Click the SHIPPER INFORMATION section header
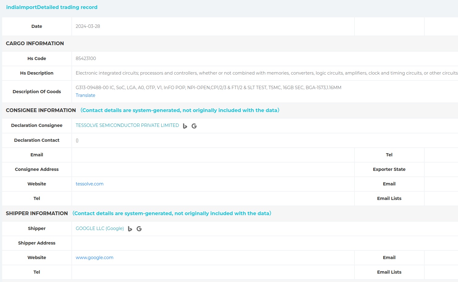Viewport: 458px width, 282px height. (37, 213)
